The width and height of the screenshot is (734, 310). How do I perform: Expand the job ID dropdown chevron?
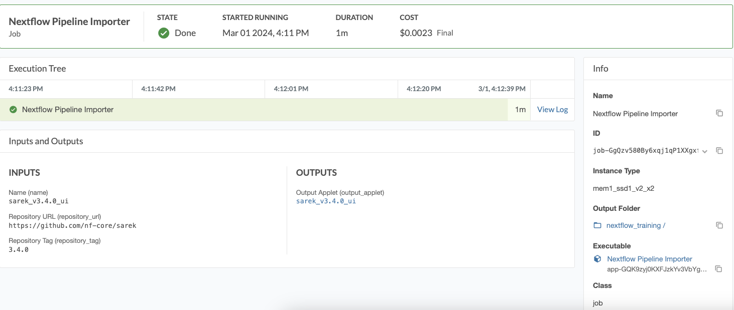705,151
